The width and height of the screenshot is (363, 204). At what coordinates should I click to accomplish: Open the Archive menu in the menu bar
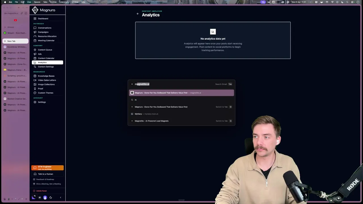[53, 2]
